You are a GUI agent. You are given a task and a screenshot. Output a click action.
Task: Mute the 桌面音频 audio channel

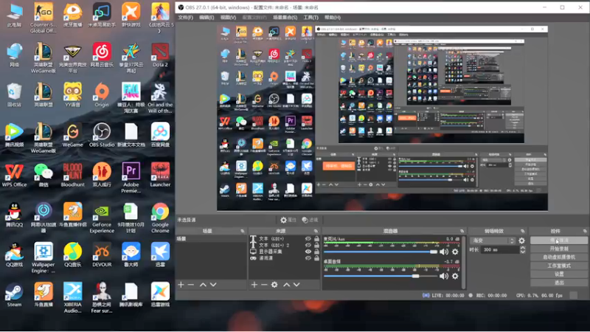click(444, 276)
